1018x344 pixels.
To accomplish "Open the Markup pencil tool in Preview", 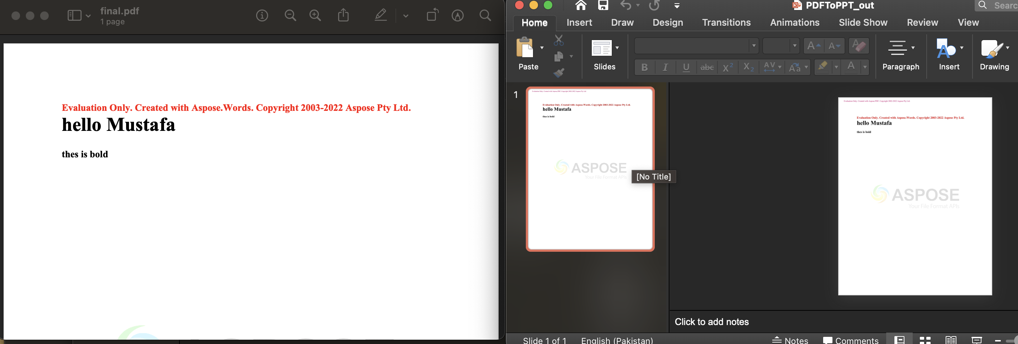I will click(380, 15).
